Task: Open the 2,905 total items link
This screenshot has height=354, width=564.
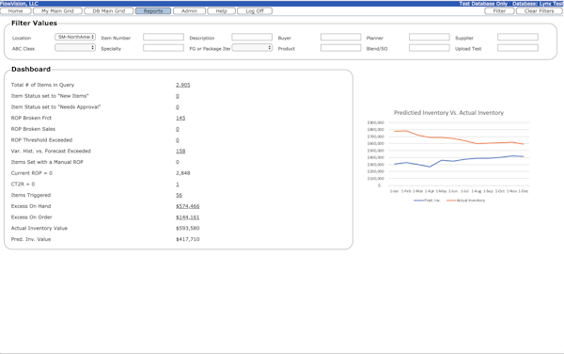Action: click(x=183, y=85)
